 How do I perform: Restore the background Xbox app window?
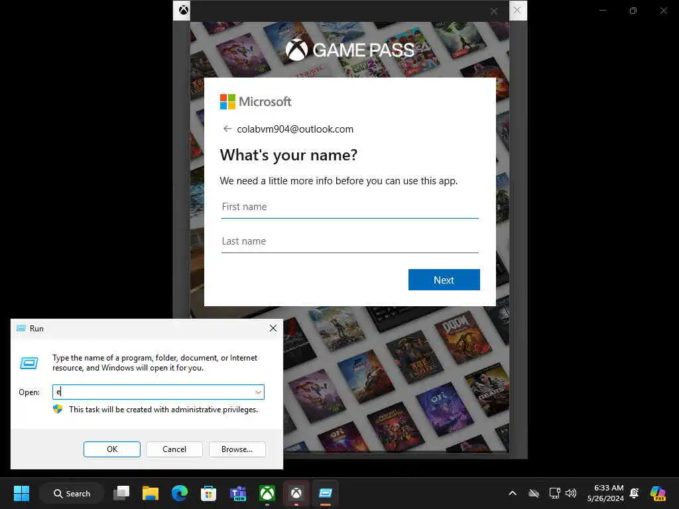pos(633,11)
